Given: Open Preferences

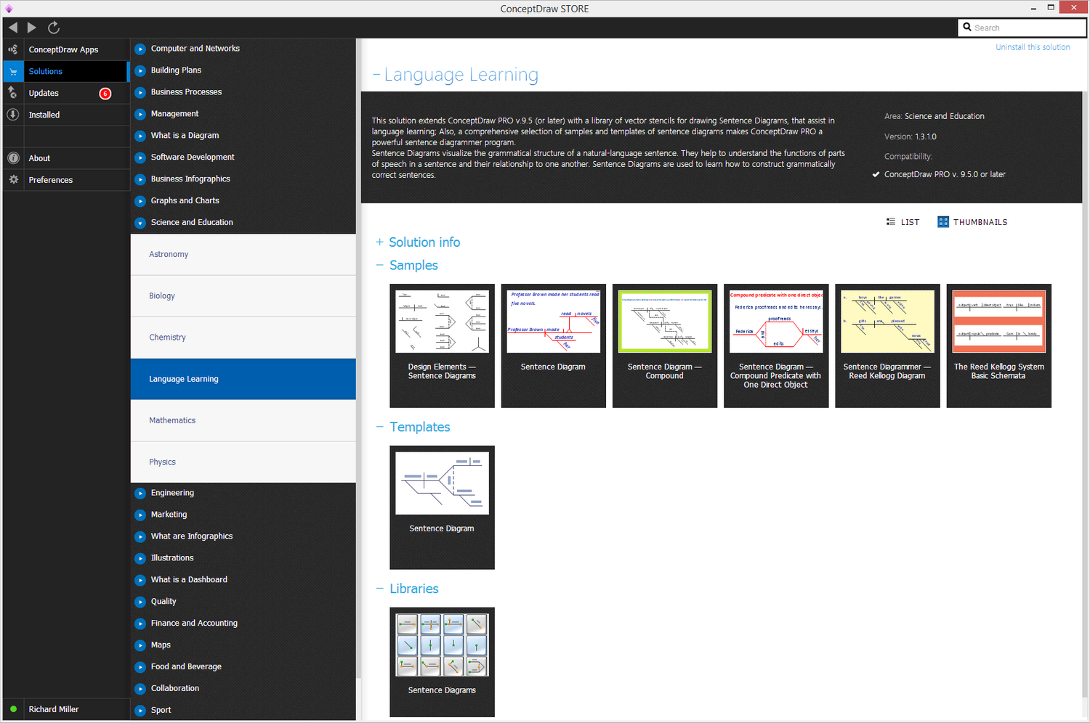Looking at the screenshot, I should (x=51, y=180).
